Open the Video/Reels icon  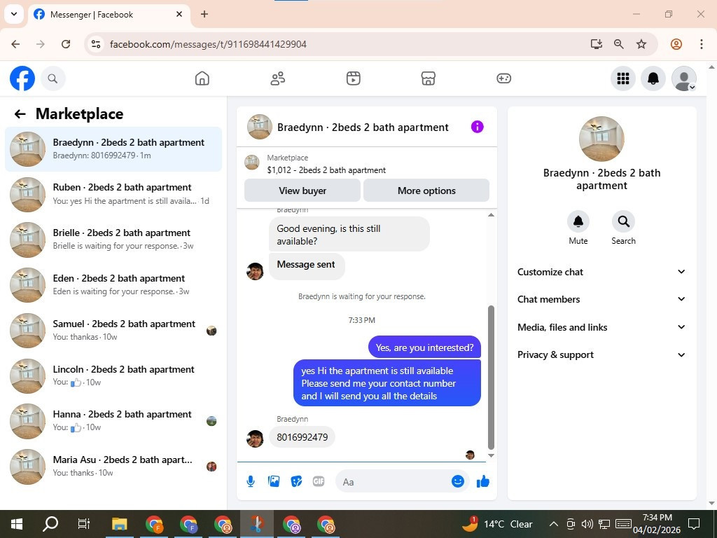tap(353, 78)
